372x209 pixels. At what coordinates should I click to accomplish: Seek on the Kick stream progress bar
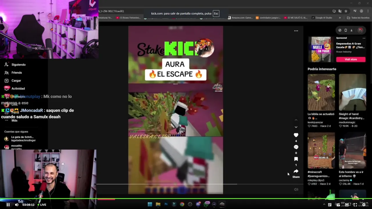pyautogui.click(x=186, y=199)
